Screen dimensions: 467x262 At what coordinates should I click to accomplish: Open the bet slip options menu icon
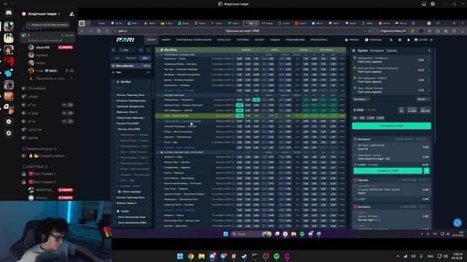click(x=429, y=51)
